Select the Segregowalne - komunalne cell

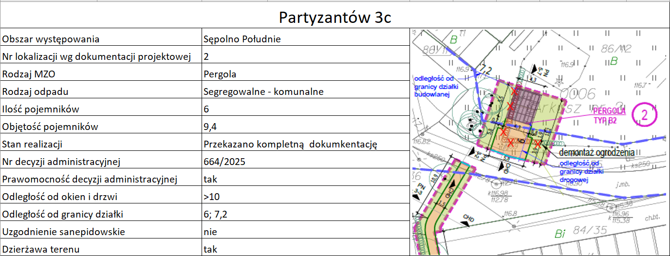(x=305, y=91)
